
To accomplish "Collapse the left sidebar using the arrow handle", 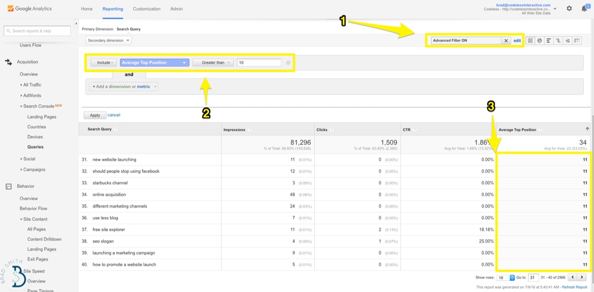I will tap(76, 23).
